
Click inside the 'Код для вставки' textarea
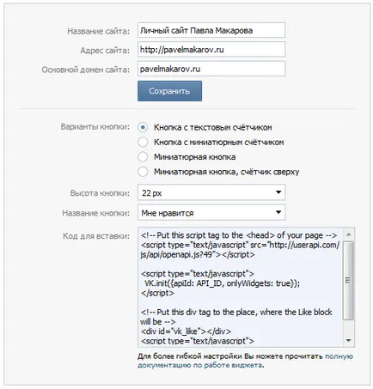(x=240, y=288)
